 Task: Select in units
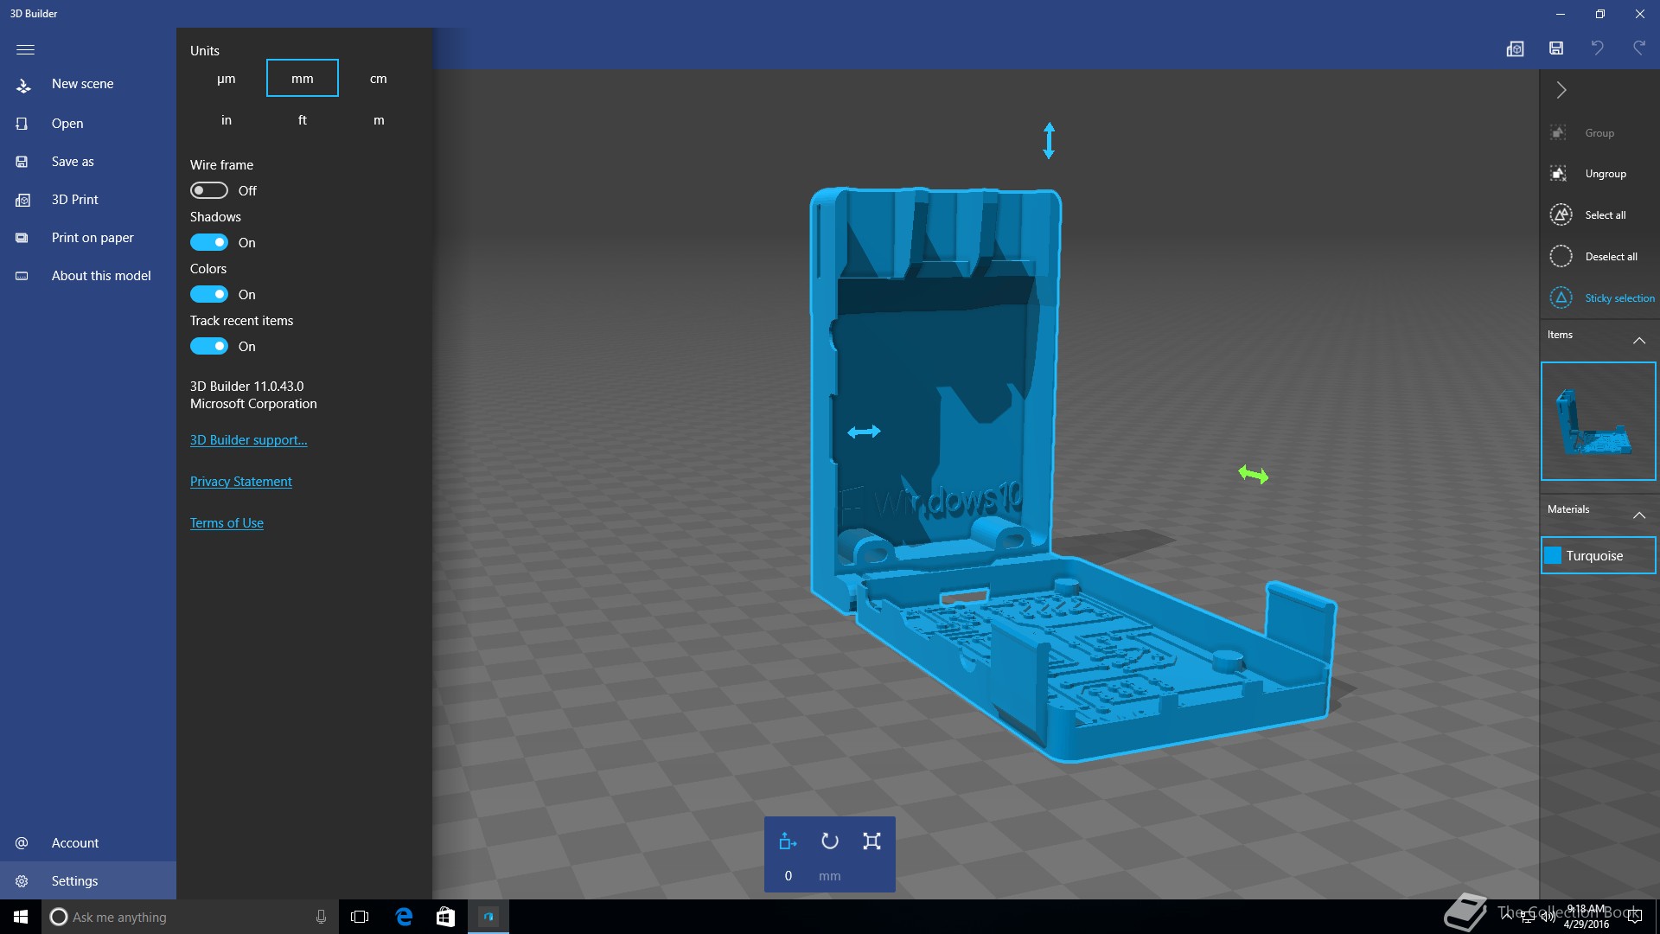coord(227,120)
